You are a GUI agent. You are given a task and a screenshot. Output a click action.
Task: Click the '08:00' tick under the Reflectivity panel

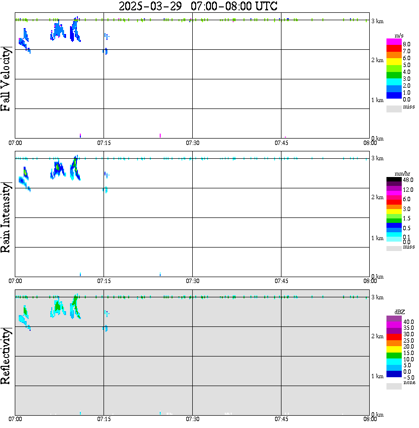[x=370, y=419]
